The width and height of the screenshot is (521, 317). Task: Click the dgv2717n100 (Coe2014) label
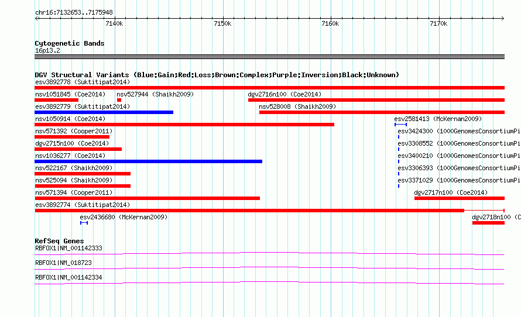click(451, 192)
